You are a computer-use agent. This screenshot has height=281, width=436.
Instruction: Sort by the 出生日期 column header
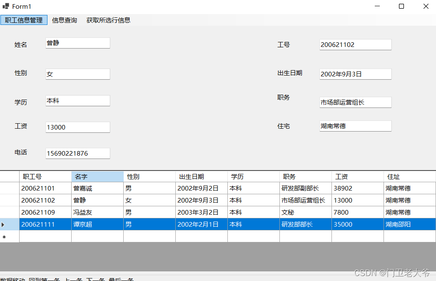pyautogui.click(x=201, y=176)
